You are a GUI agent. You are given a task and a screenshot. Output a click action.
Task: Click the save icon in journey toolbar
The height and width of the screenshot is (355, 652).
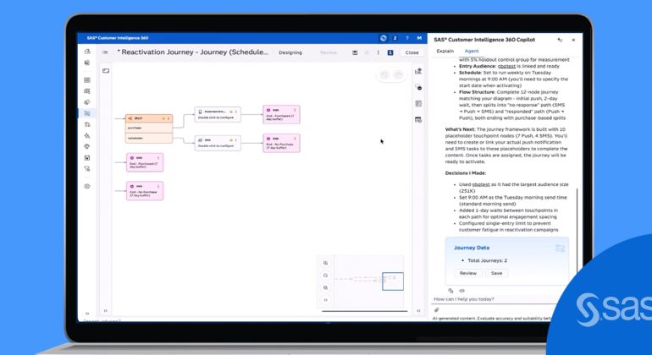click(x=355, y=52)
